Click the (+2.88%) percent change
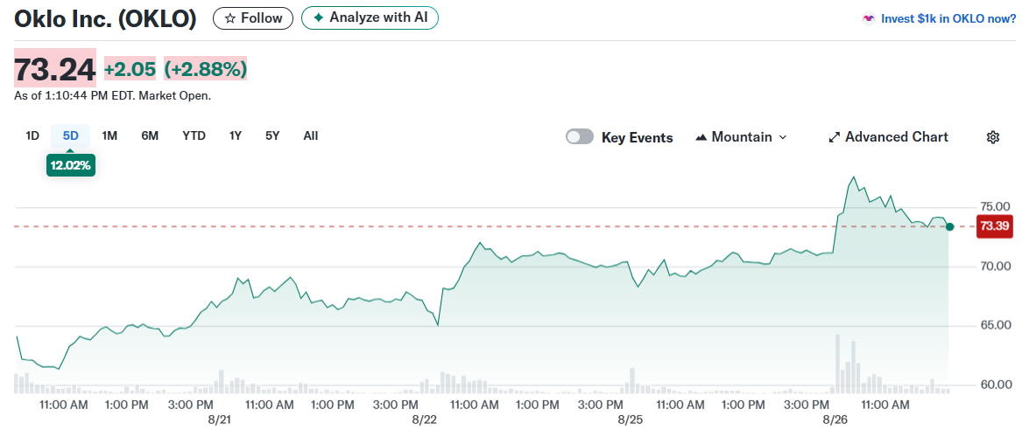The image size is (1022, 430). (x=205, y=69)
